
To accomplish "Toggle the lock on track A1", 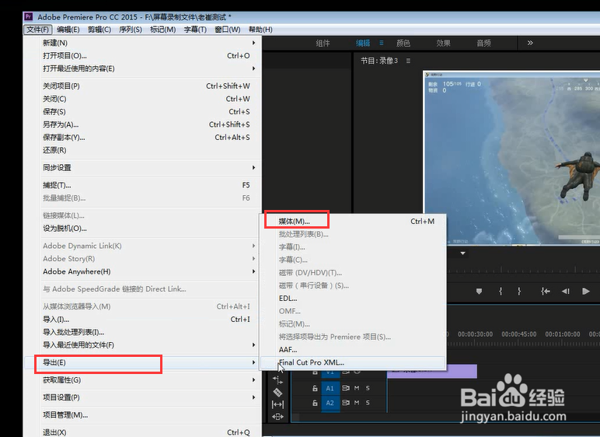I will coord(315,388).
